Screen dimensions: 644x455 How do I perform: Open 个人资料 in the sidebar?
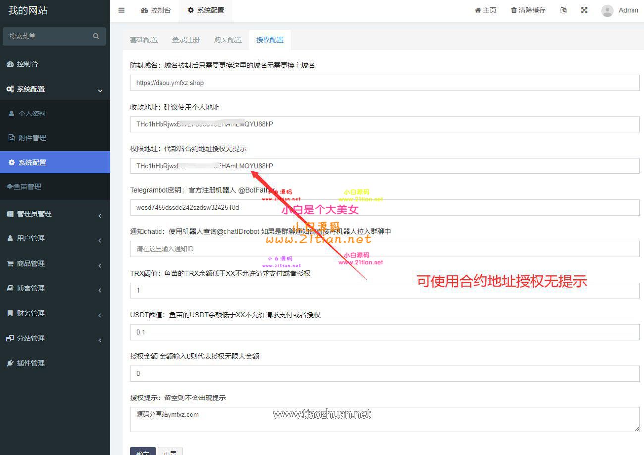pos(55,114)
